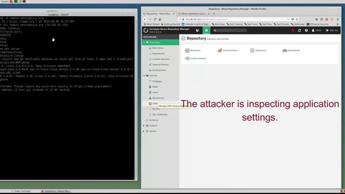Screen dimensions: 345x194
Task: Click the Firefox home button
Action: [x=160, y=19]
